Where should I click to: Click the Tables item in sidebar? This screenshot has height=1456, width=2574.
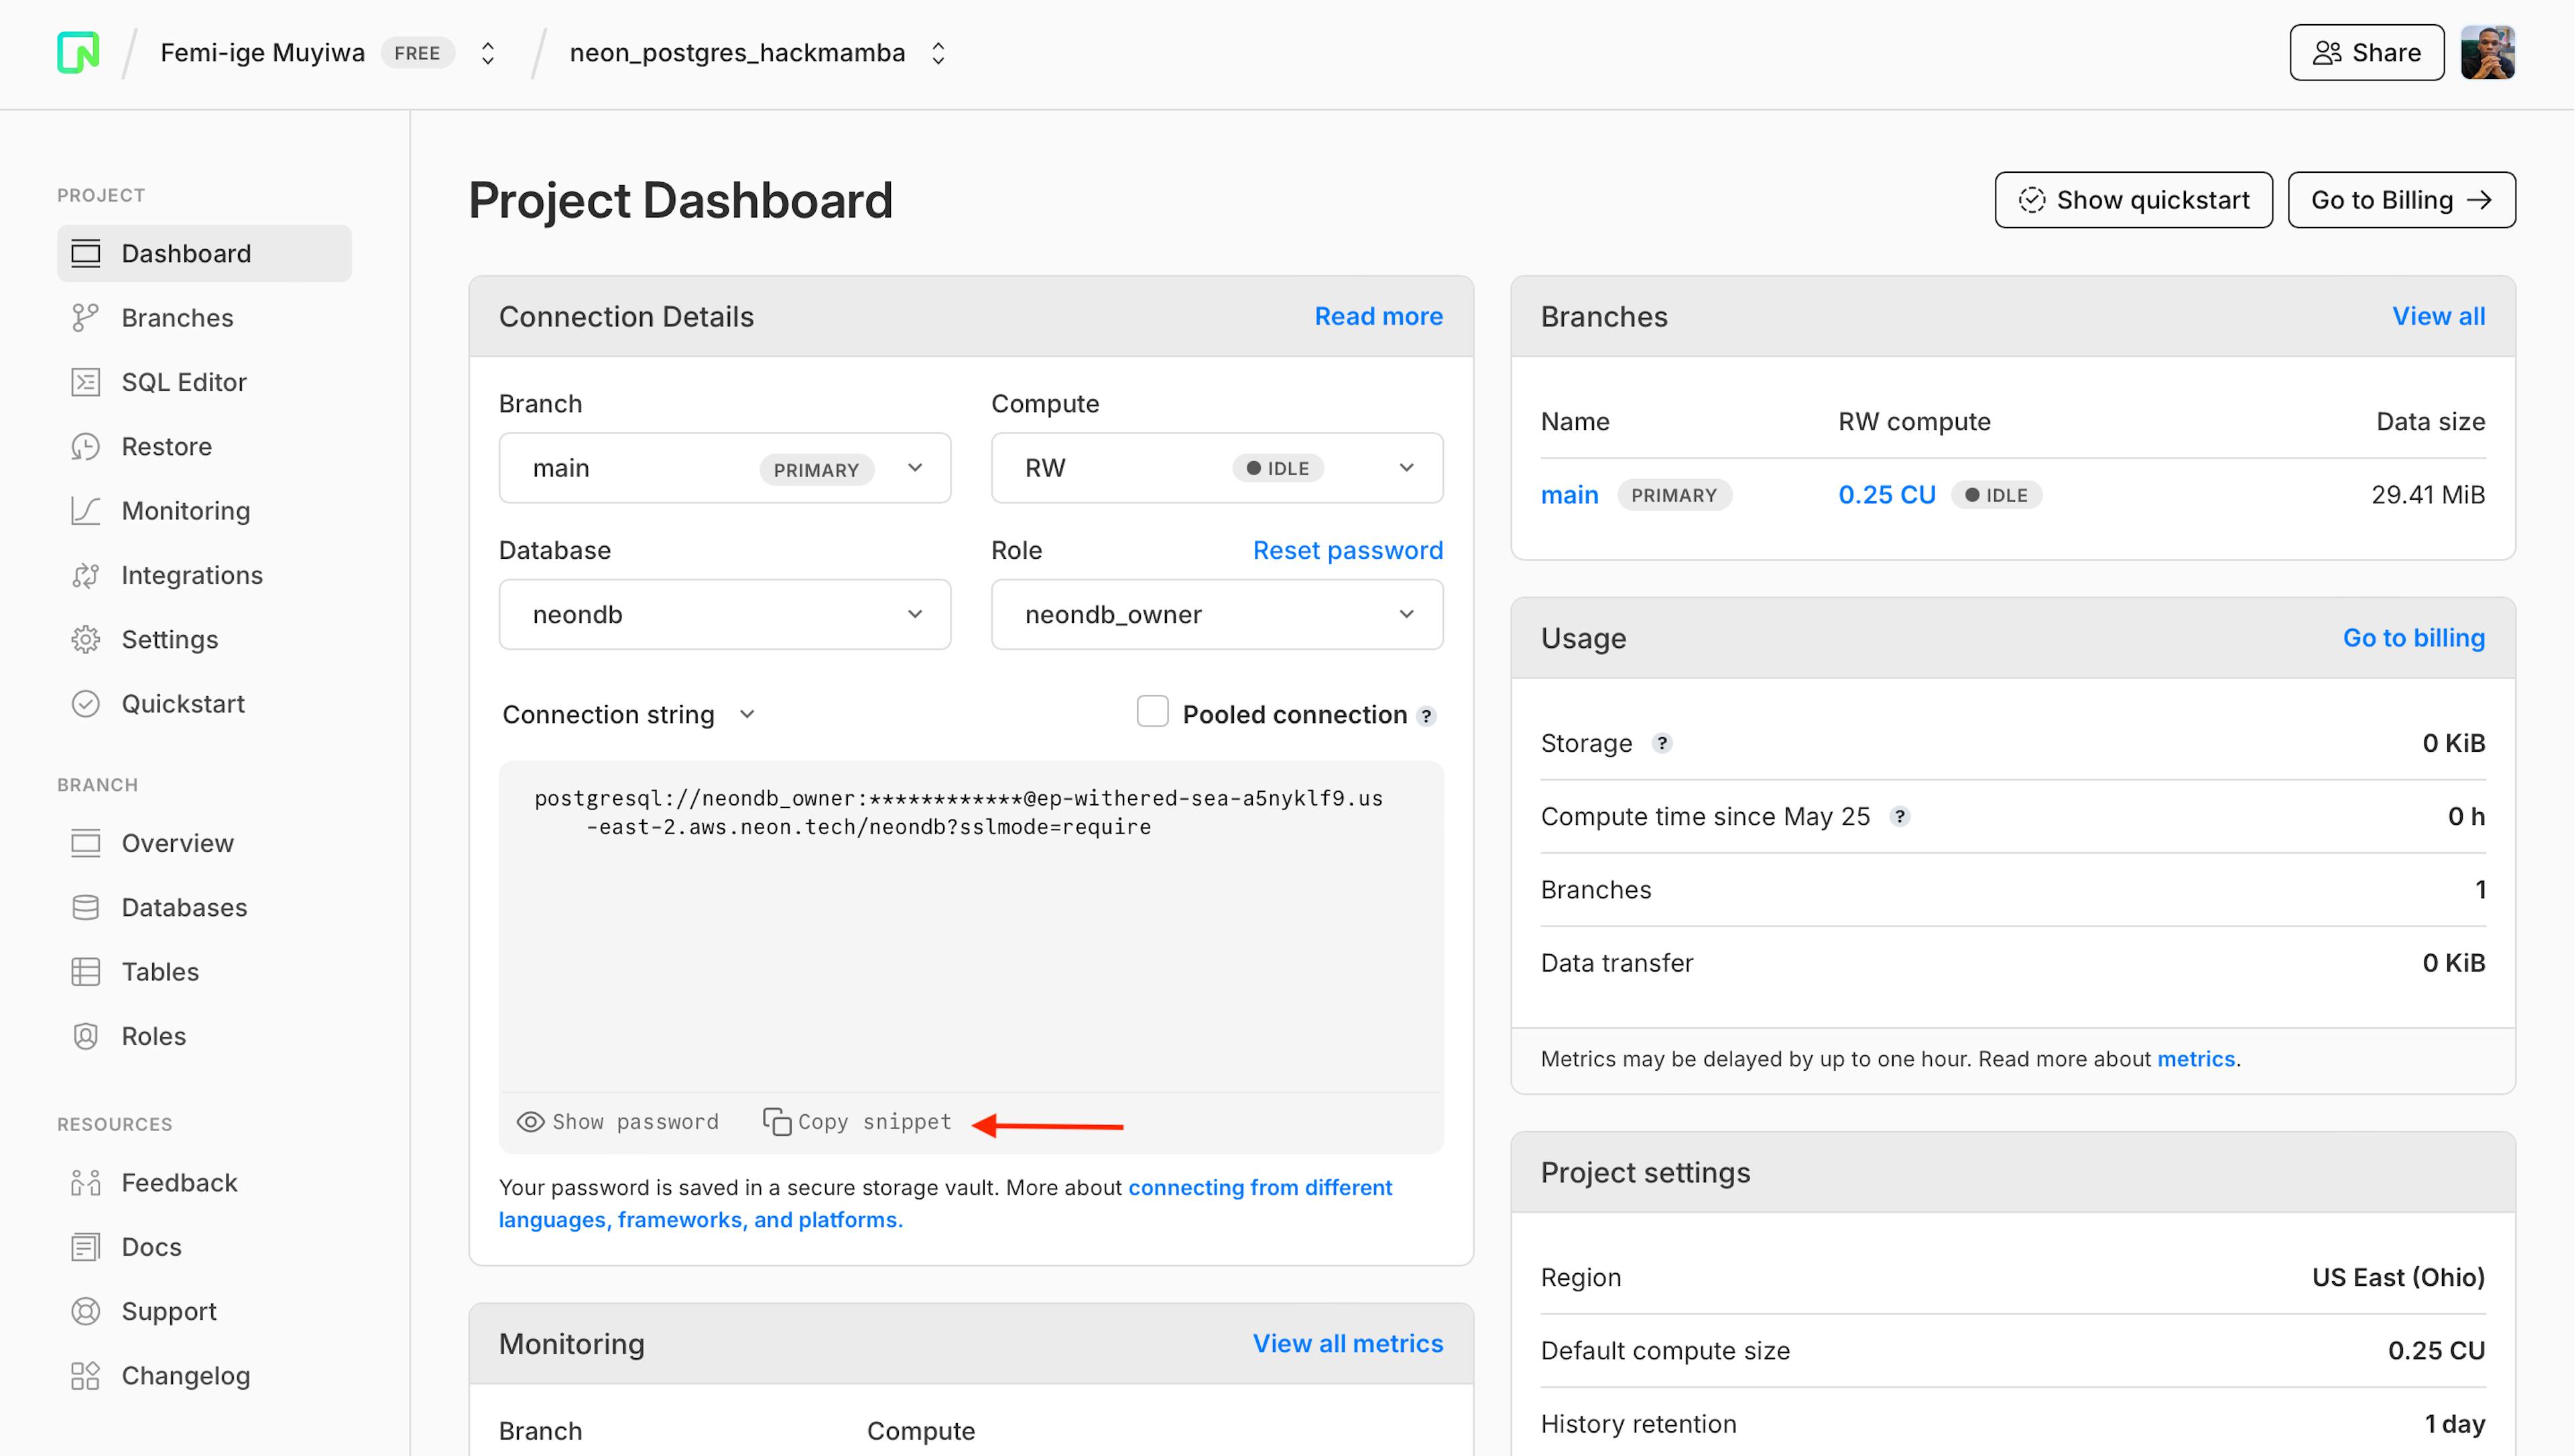(x=159, y=970)
